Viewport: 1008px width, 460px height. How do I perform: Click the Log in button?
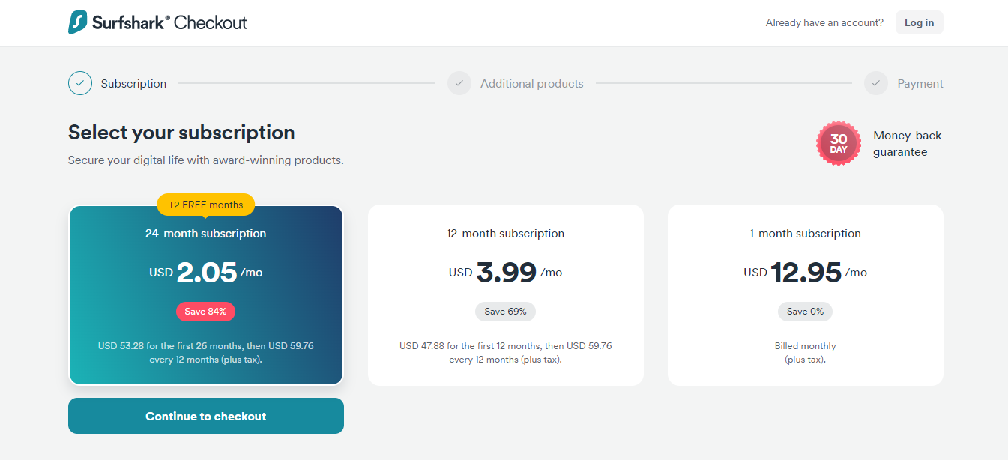(x=920, y=22)
